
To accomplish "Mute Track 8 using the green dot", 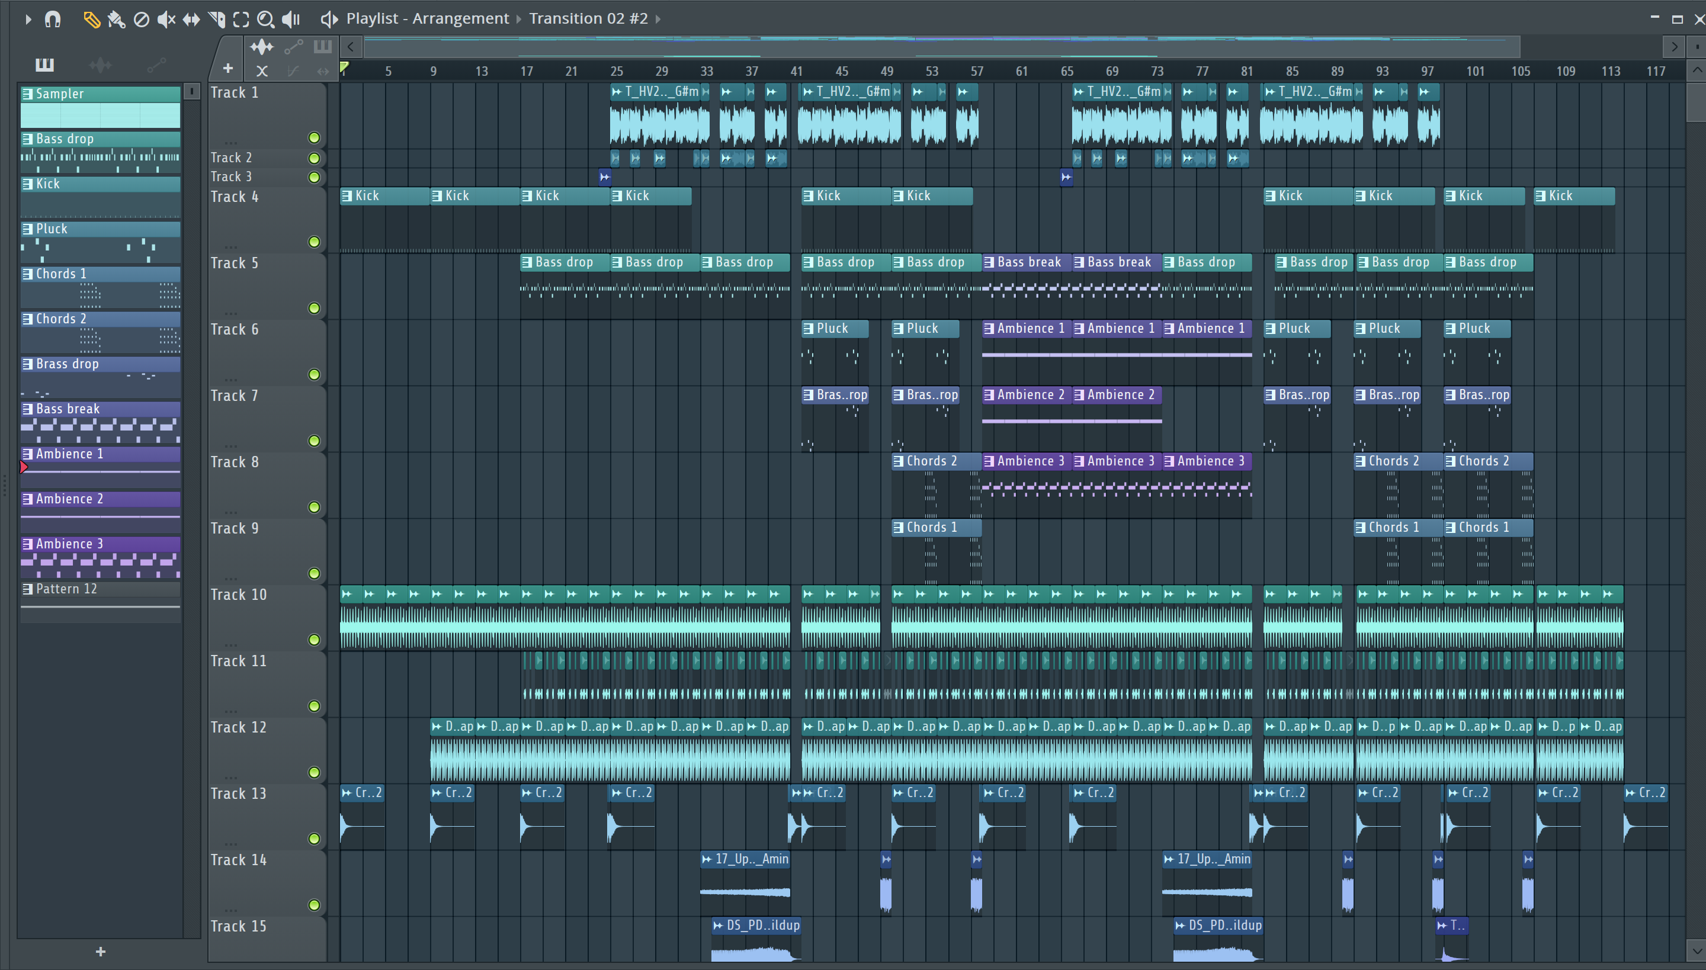I will click(x=314, y=507).
